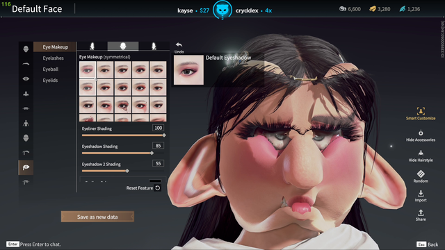
Task: Open the Eyelids submenu
Action: [50, 81]
